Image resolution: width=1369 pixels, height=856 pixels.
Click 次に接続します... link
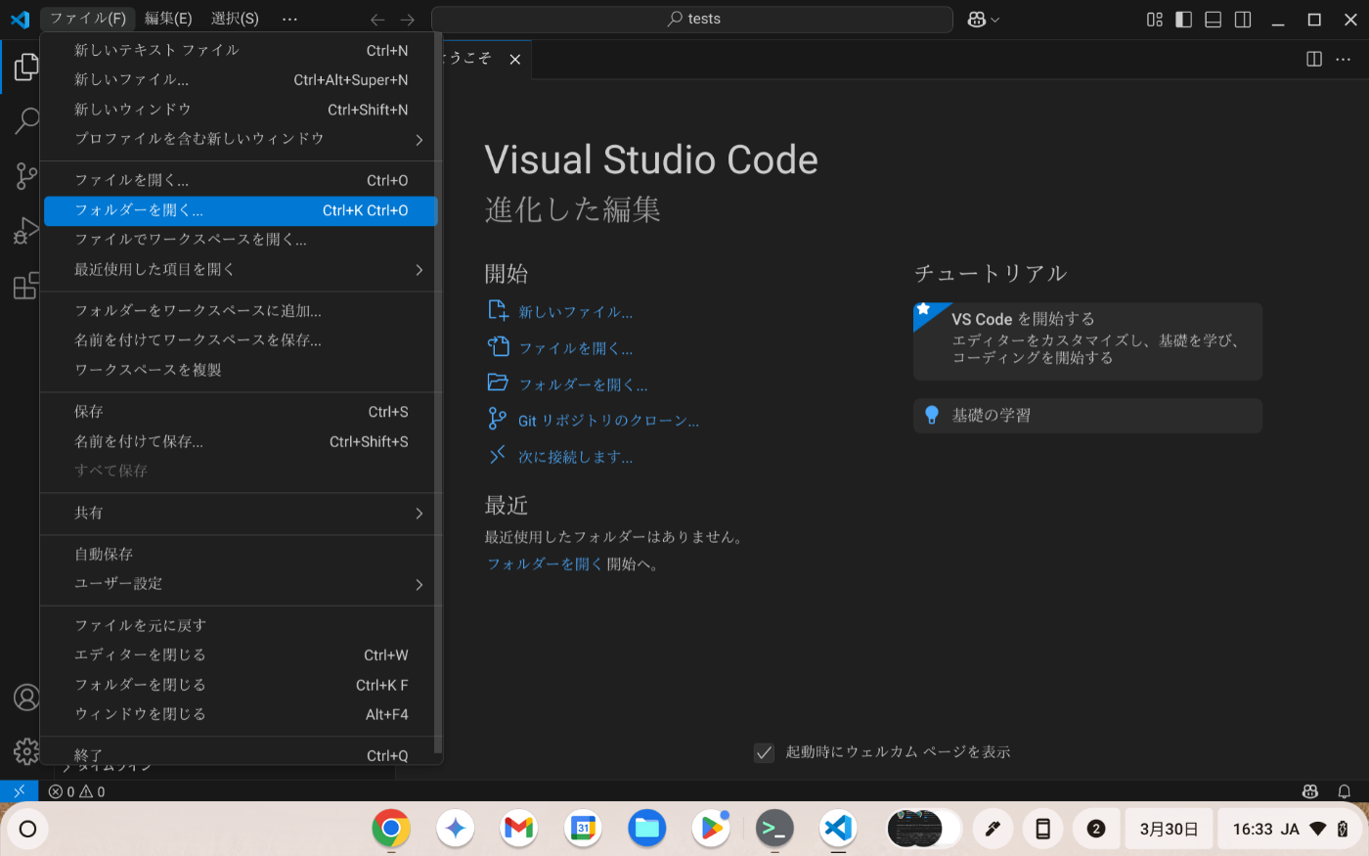[x=575, y=457]
